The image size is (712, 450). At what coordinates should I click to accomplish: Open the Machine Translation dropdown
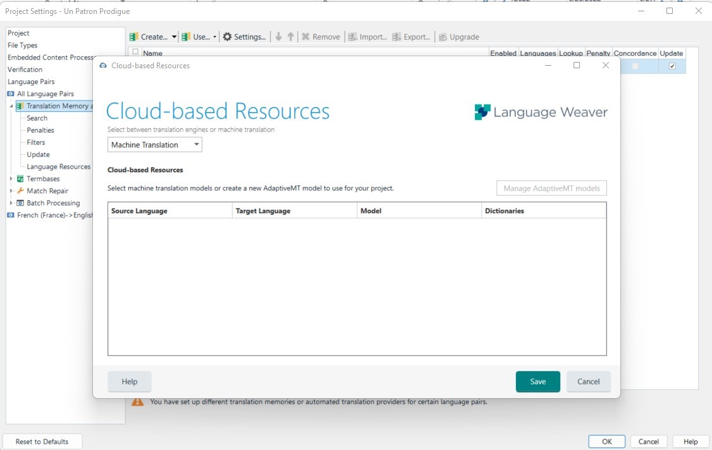(155, 145)
